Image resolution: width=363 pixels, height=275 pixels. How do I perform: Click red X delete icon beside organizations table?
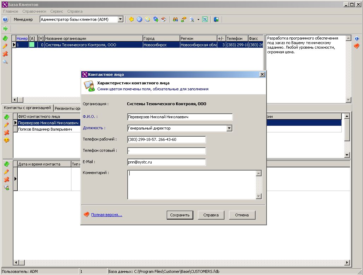(5, 54)
